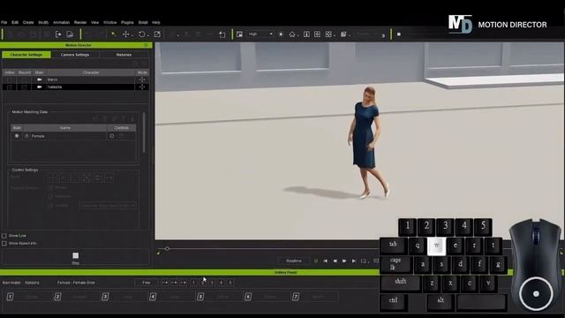Toggle the Active checkbox for Natasha
This screenshot has height=318, width=565.
click(10, 87)
